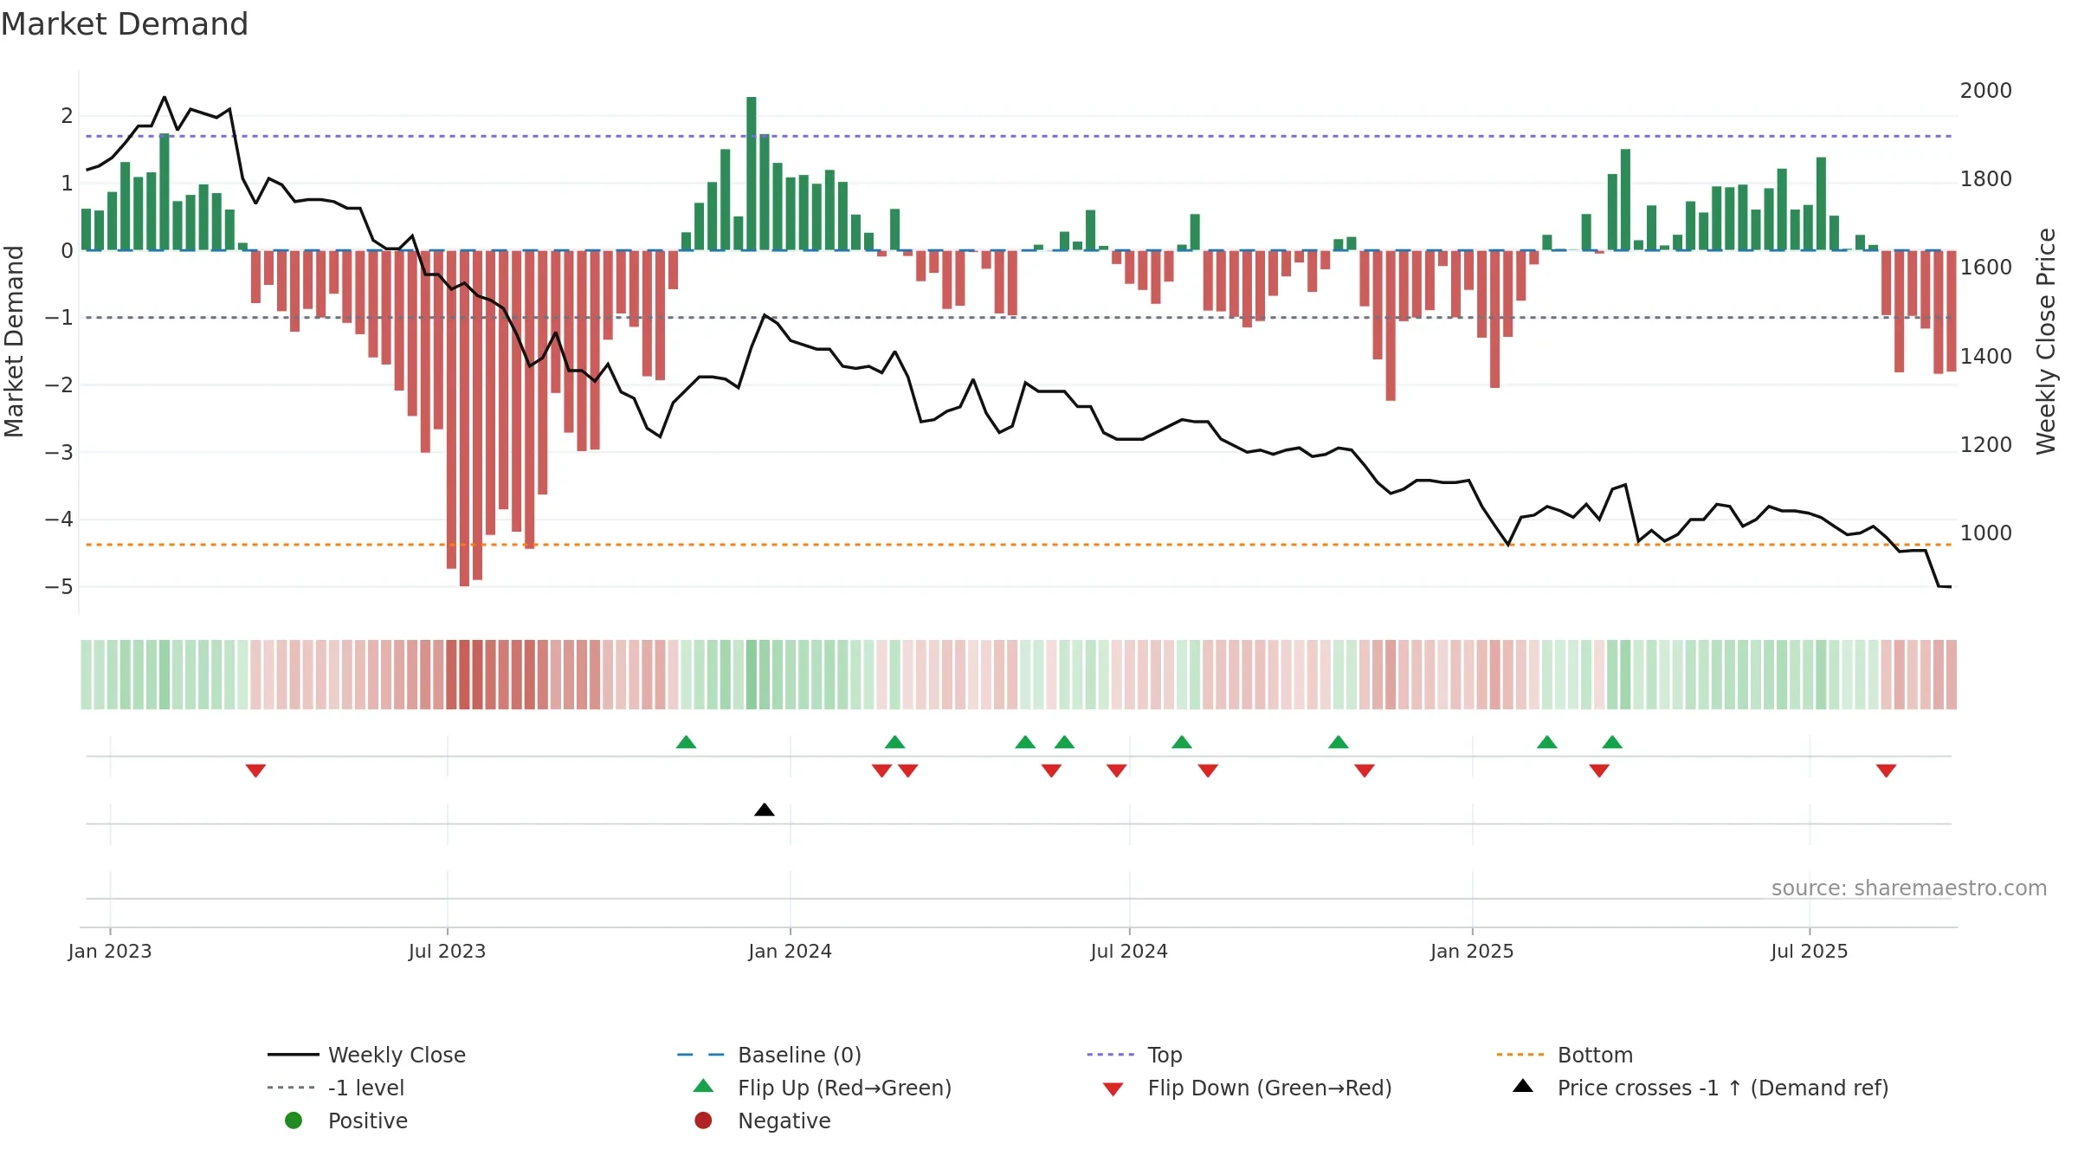Click the green Flip Up legend triangle

click(704, 1086)
